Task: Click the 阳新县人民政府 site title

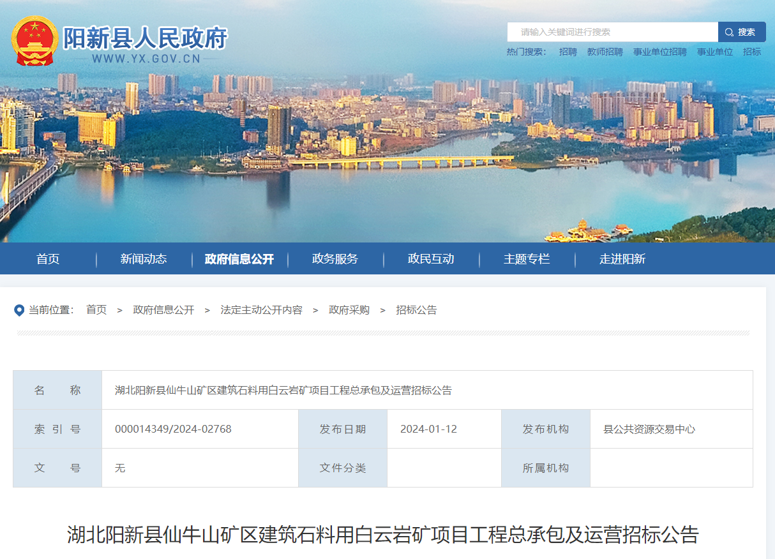Action: coord(145,38)
